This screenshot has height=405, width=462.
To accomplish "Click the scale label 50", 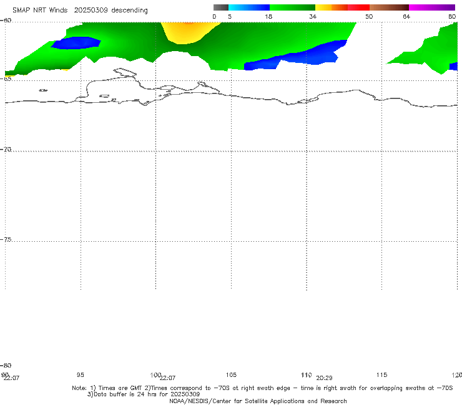I will click(x=369, y=16).
